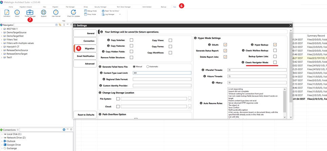Image resolution: width=327 pixels, height=151 pixels.
Task: Click the Cloud browse button
Action: click(x=189, y=106)
